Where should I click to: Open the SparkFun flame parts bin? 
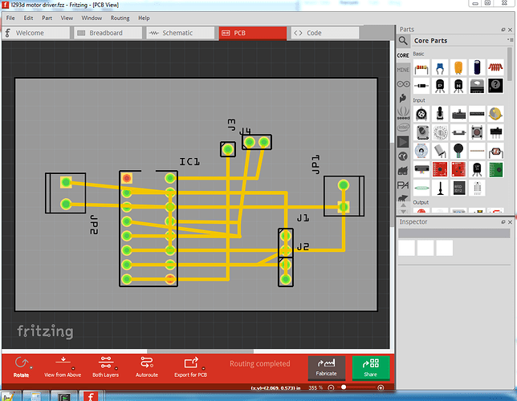403,98
